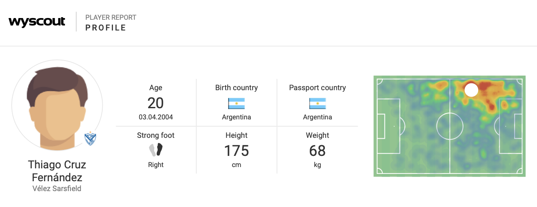Click the Vélez Sarsfield club badge
This screenshot has height=207, width=537.
90,139
